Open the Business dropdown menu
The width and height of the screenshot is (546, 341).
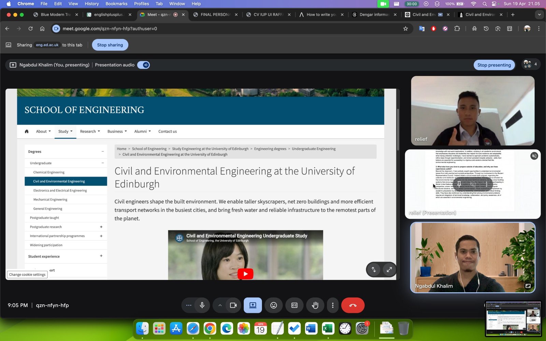pyautogui.click(x=117, y=131)
